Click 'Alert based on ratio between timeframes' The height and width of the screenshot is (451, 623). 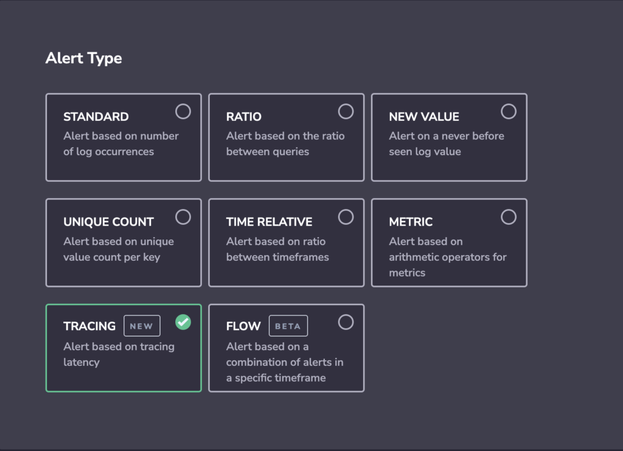(277, 249)
